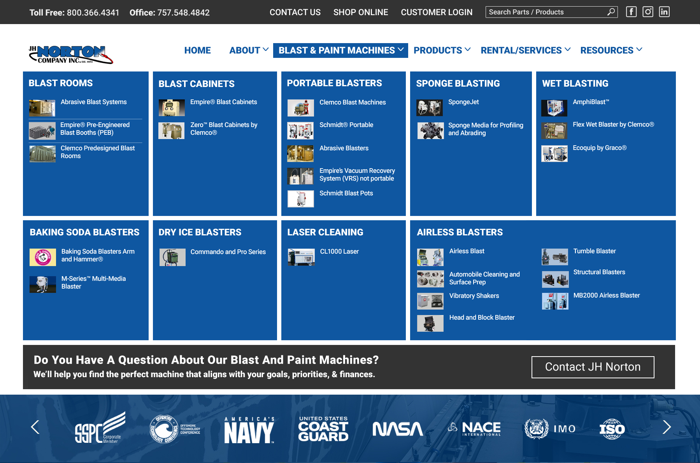Open the Facebook social icon
Image resolution: width=700 pixels, height=463 pixels.
click(631, 12)
